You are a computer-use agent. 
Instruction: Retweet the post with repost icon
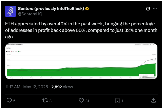[45, 101]
